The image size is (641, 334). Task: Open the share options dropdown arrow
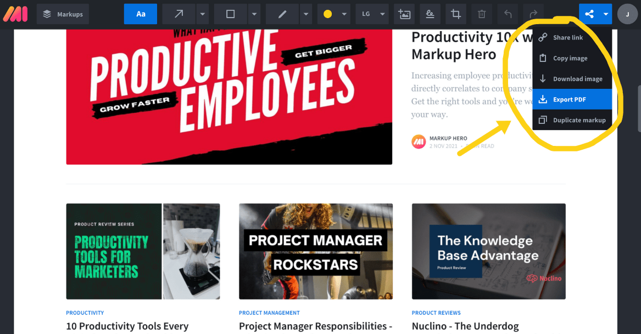(x=605, y=14)
